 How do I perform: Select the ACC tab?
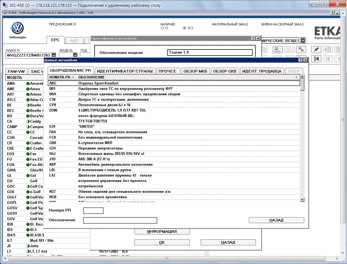tap(74, 40)
